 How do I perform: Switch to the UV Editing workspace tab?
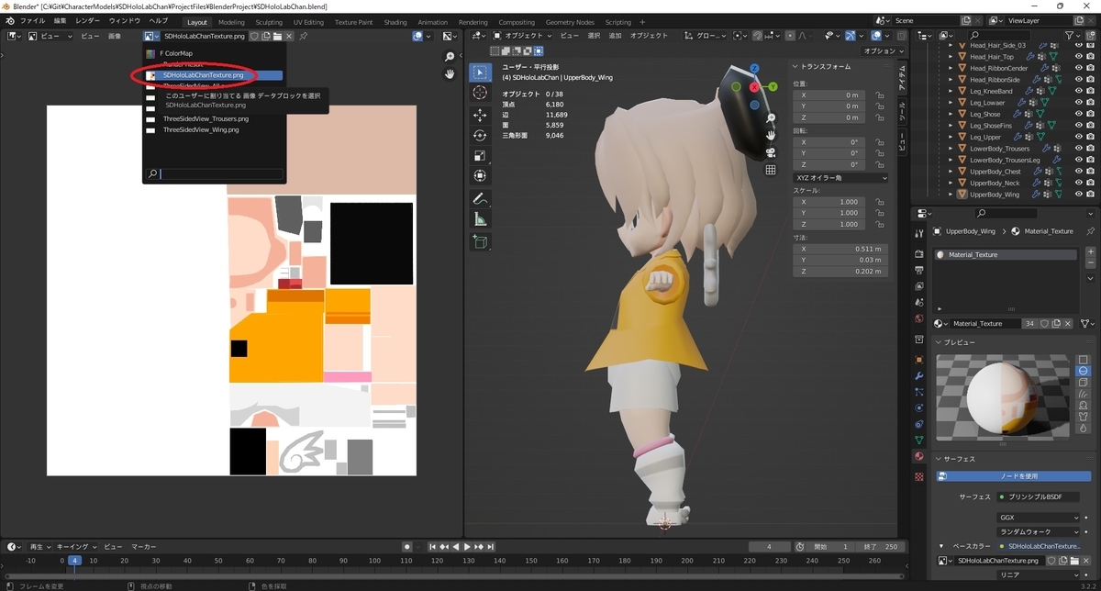pyautogui.click(x=308, y=21)
